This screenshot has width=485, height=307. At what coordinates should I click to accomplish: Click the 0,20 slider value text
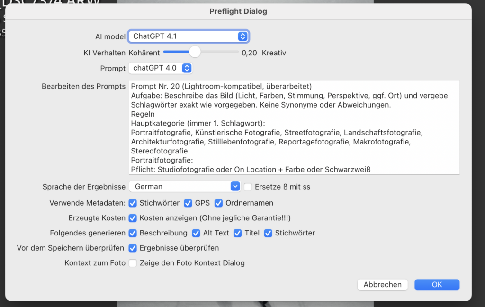click(x=249, y=53)
